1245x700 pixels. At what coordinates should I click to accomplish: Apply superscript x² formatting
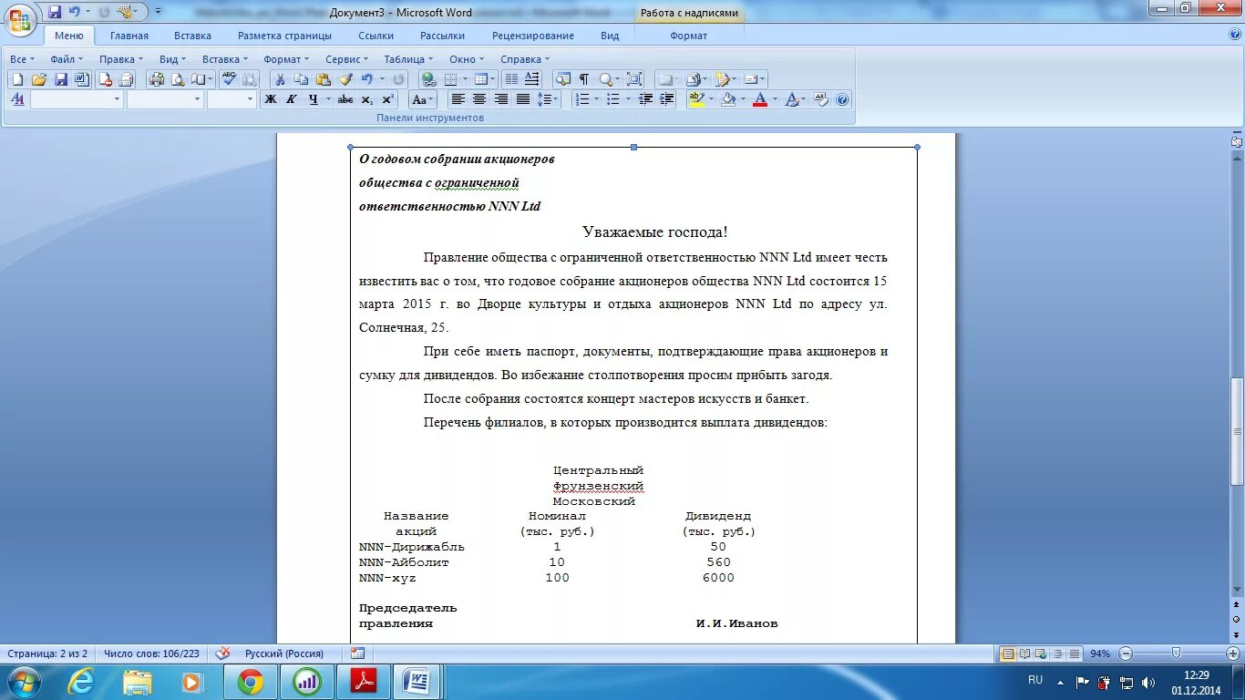[x=387, y=99]
